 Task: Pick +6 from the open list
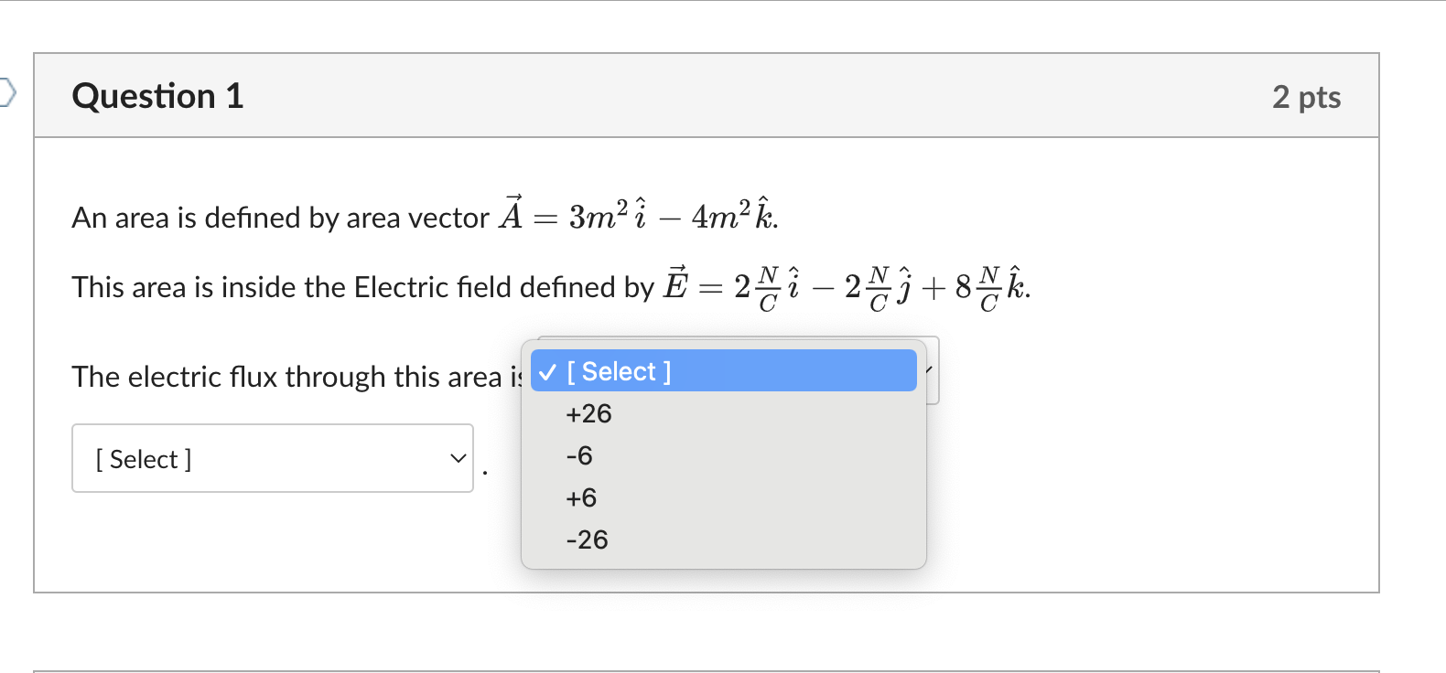tap(581, 498)
